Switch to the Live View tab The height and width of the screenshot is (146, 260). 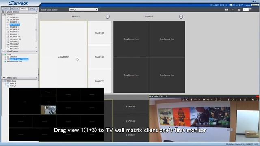5,9
